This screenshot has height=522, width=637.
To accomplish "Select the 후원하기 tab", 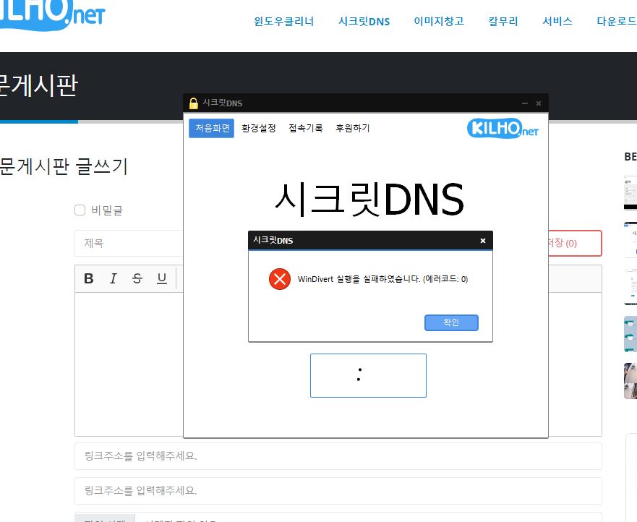I will [352, 129].
